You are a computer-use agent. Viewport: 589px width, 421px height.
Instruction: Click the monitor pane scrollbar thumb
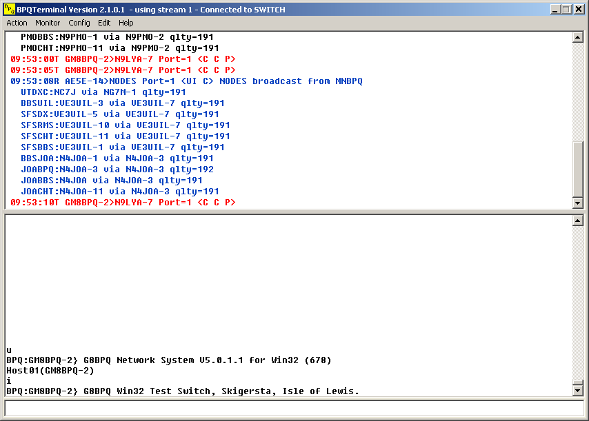pos(578,168)
